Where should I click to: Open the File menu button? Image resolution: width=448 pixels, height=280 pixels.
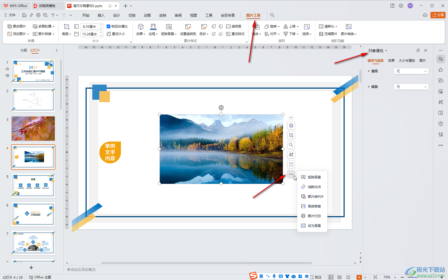10,15
